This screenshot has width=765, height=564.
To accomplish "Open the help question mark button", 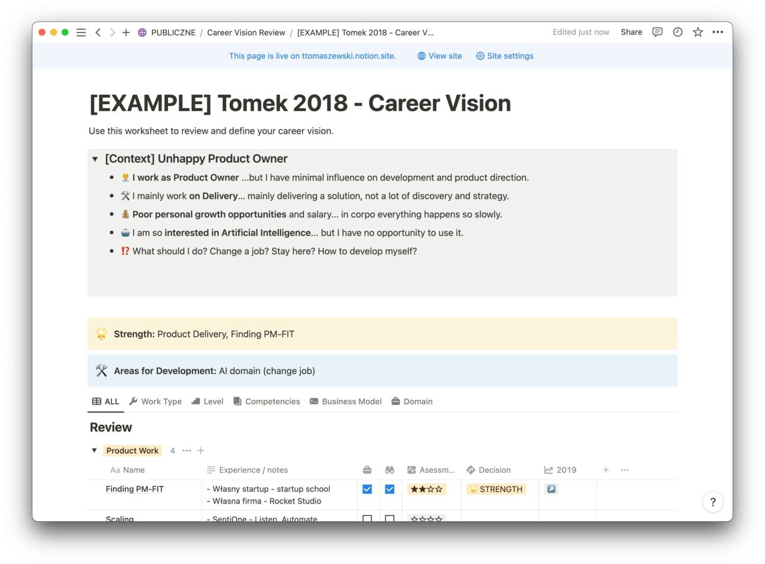I will coord(713,502).
